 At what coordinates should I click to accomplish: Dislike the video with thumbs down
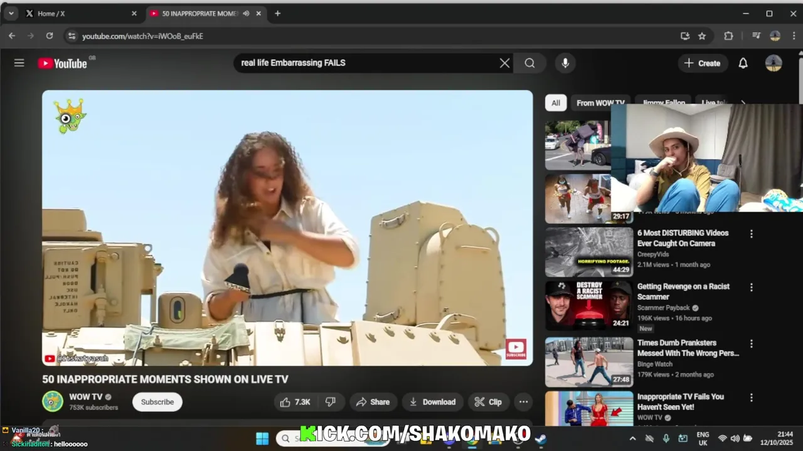click(x=331, y=402)
